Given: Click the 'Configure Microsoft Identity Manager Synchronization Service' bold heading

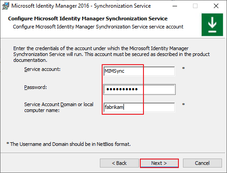Looking at the screenshot, I should click(x=88, y=19).
